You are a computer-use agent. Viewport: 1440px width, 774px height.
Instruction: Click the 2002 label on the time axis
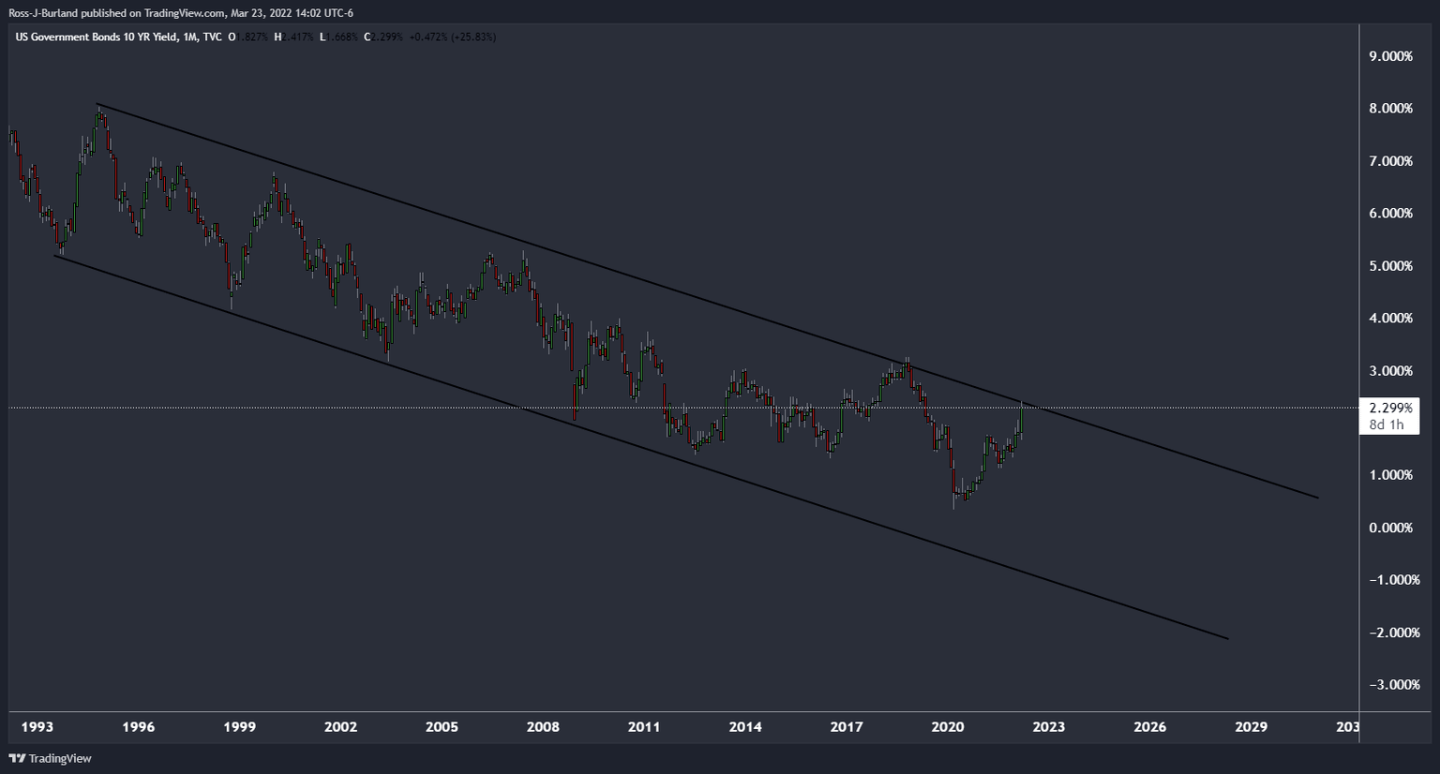point(340,727)
